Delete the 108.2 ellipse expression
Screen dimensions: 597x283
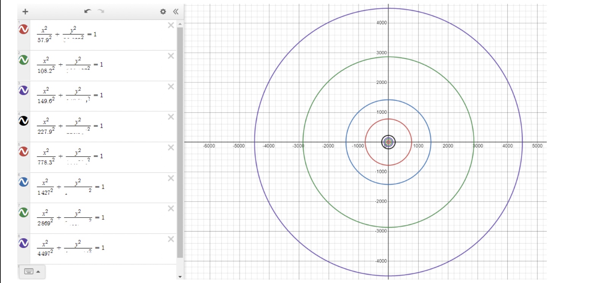tap(171, 56)
